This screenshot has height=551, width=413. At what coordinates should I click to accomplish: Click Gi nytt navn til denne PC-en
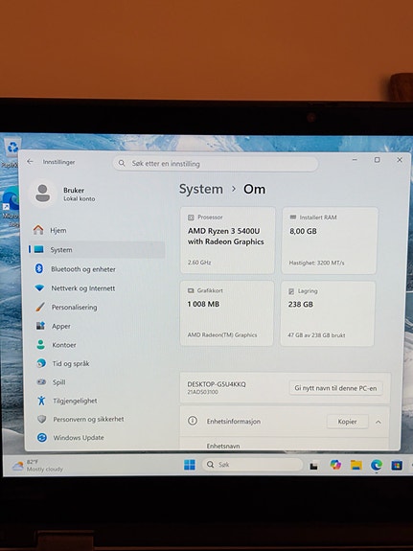pos(335,388)
